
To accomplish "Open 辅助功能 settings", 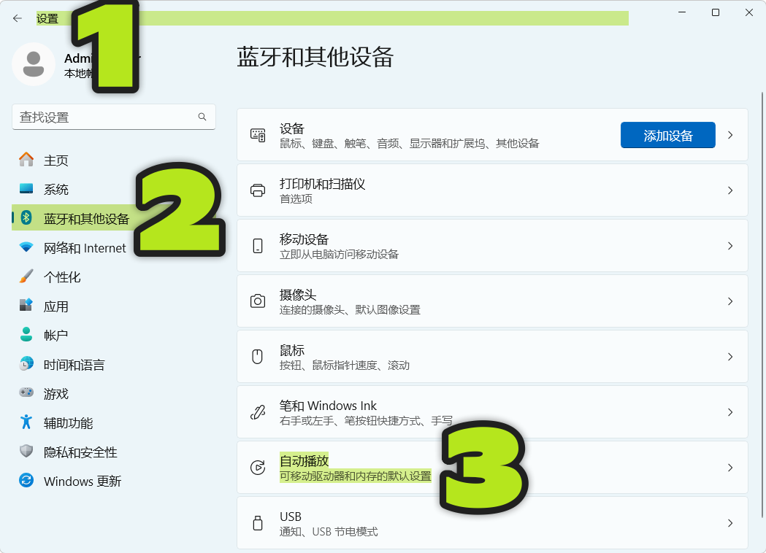I will click(113, 422).
